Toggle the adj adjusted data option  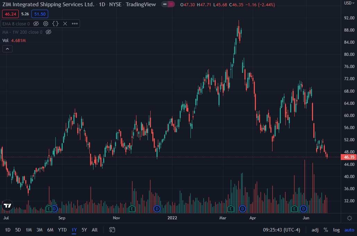point(315,230)
